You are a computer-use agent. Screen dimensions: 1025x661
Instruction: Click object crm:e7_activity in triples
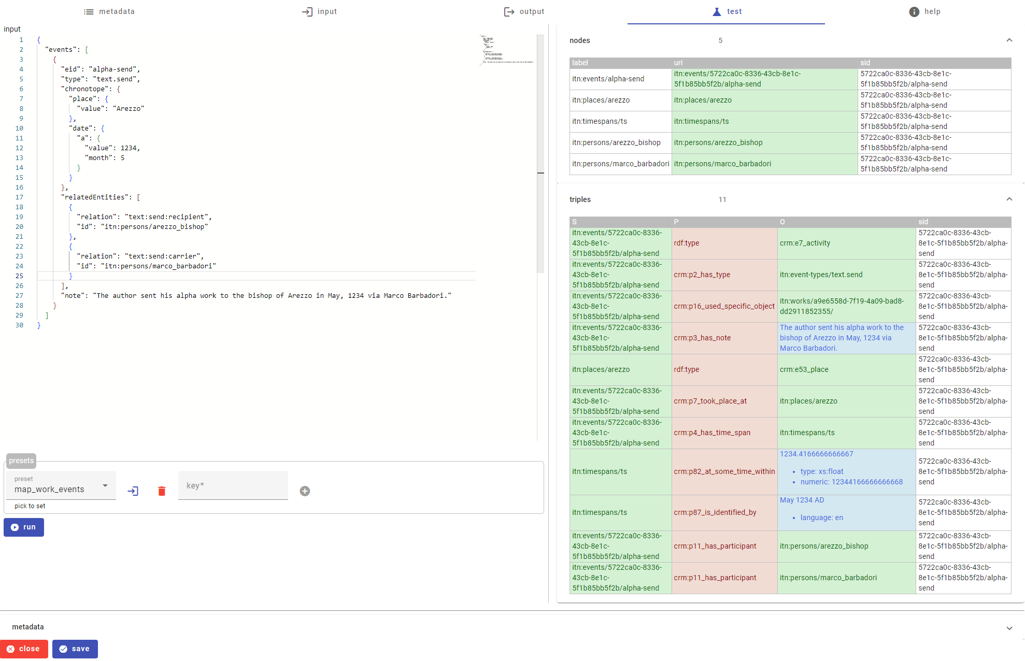pyautogui.click(x=805, y=243)
